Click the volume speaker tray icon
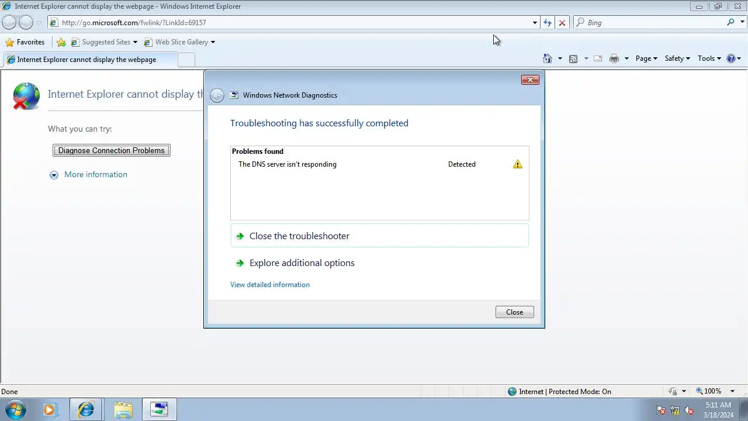Screen dimensions: 748x421 click(x=689, y=410)
